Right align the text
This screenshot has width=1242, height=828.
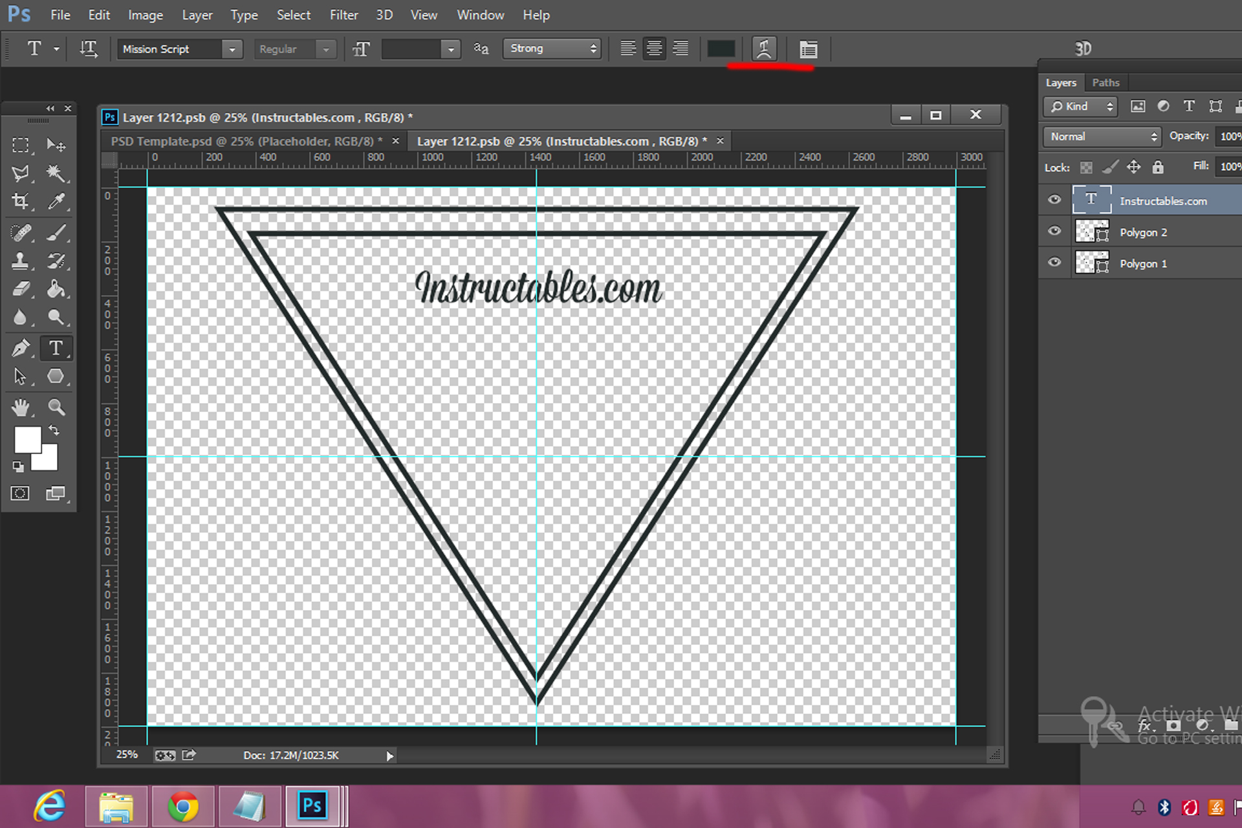click(x=681, y=49)
